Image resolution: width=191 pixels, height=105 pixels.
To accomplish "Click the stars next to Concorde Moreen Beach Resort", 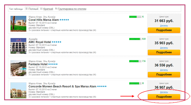I will point(102,86).
